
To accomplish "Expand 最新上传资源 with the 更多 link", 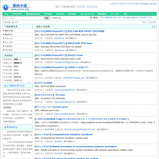I will 154,27.
